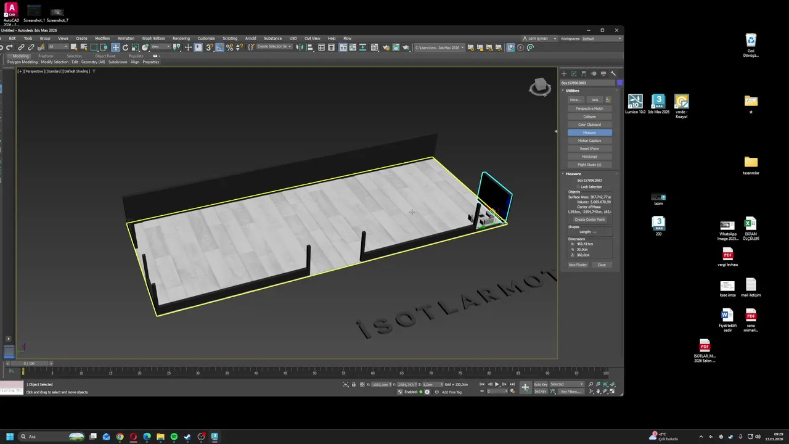The image size is (789, 444).
Task: Activate the Select and Rotate tool
Action: [x=125, y=47]
